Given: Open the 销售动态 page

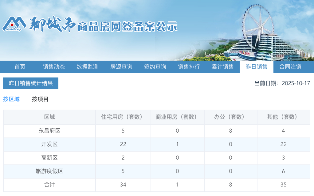Looking at the screenshot, I should pos(53,67).
